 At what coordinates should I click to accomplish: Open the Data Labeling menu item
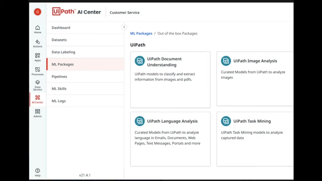[85, 52]
